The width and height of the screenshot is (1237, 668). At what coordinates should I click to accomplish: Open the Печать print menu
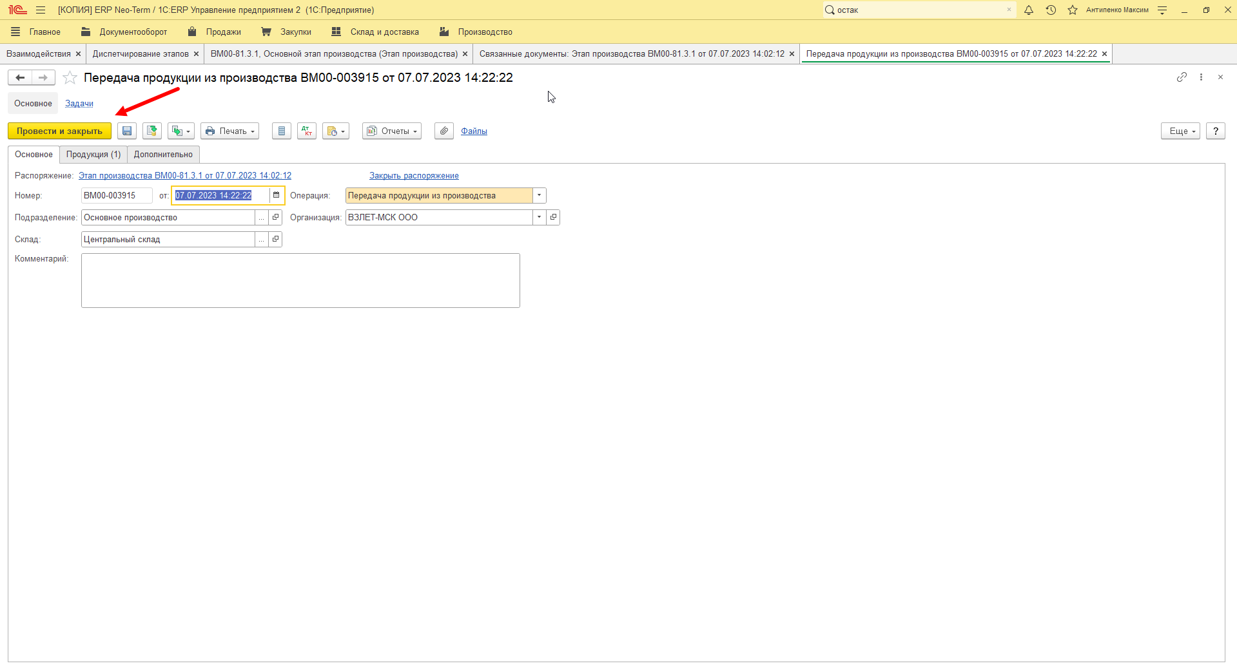click(229, 131)
